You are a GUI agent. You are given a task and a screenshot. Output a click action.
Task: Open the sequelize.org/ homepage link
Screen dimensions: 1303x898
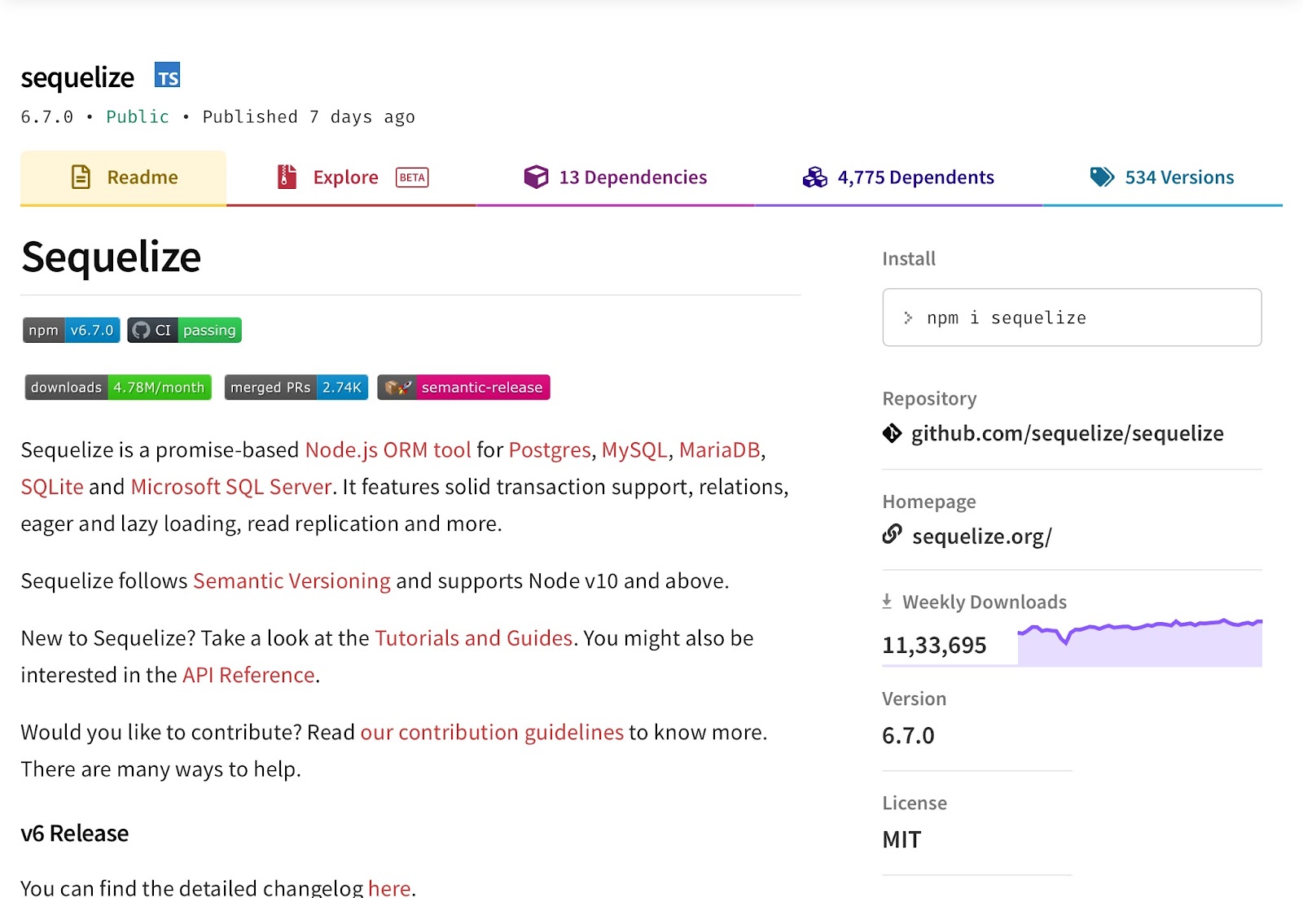[x=982, y=536]
